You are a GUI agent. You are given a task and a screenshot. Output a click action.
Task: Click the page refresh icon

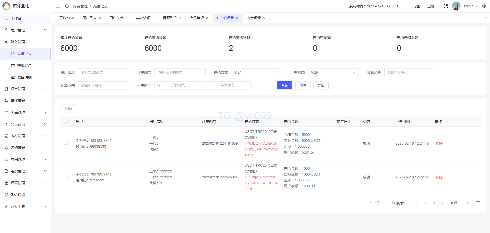(67, 6)
